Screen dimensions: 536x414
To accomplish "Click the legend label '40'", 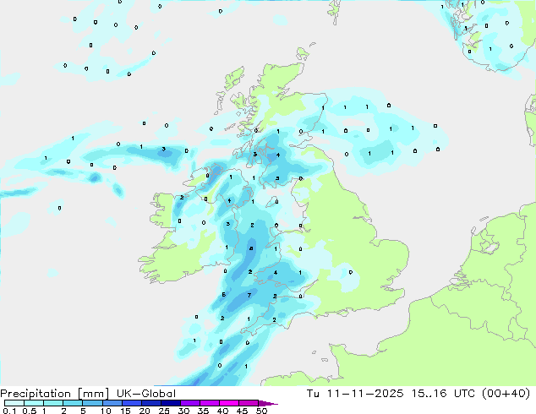I will [x=222, y=411].
